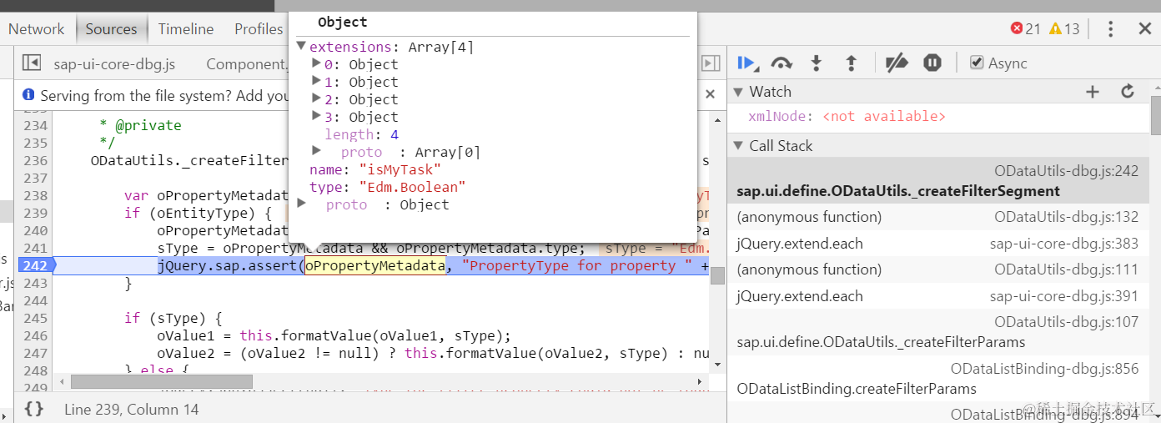
Task: Expand the proto : Object entry
Action: coord(301,204)
